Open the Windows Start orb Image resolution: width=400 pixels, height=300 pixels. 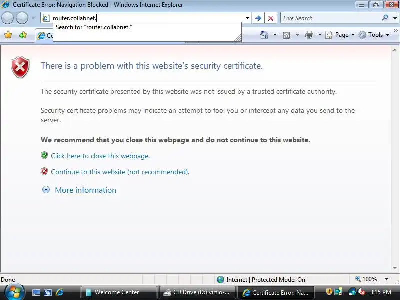pyautogui.click(x=15, y=292)
